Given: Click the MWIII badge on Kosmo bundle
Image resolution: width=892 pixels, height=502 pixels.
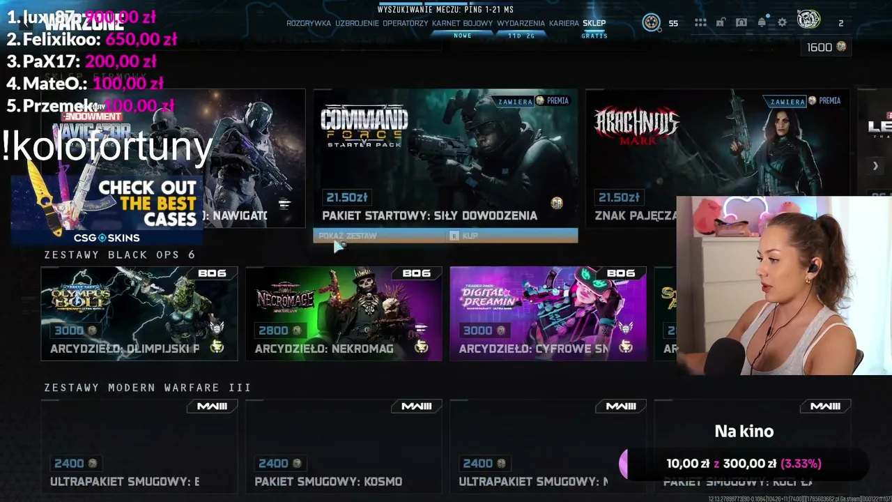Looking at the screenshot, I should [416, 406].
